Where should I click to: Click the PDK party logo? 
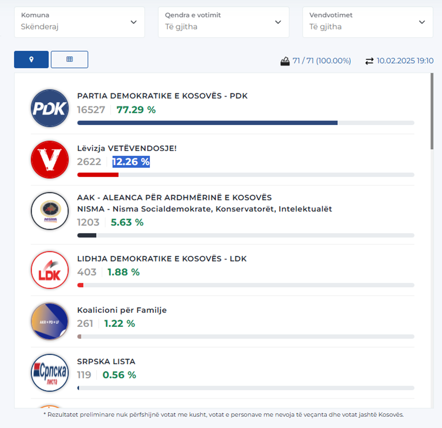pos(50,108)
